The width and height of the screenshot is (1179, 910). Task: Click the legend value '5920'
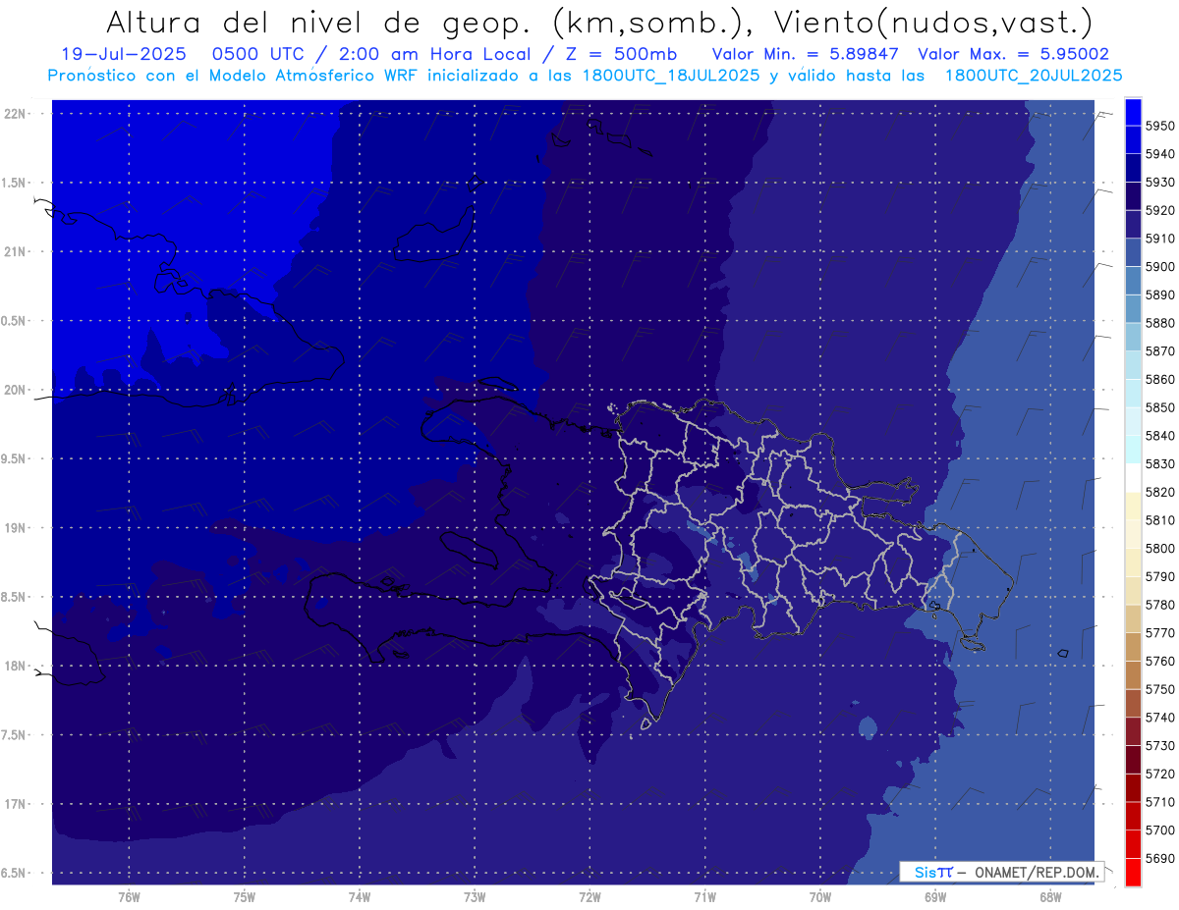coord(1160,210)
